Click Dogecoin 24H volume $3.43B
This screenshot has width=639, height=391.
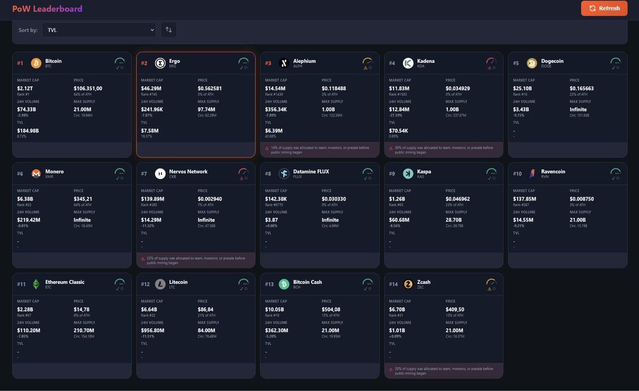[522, 109]
